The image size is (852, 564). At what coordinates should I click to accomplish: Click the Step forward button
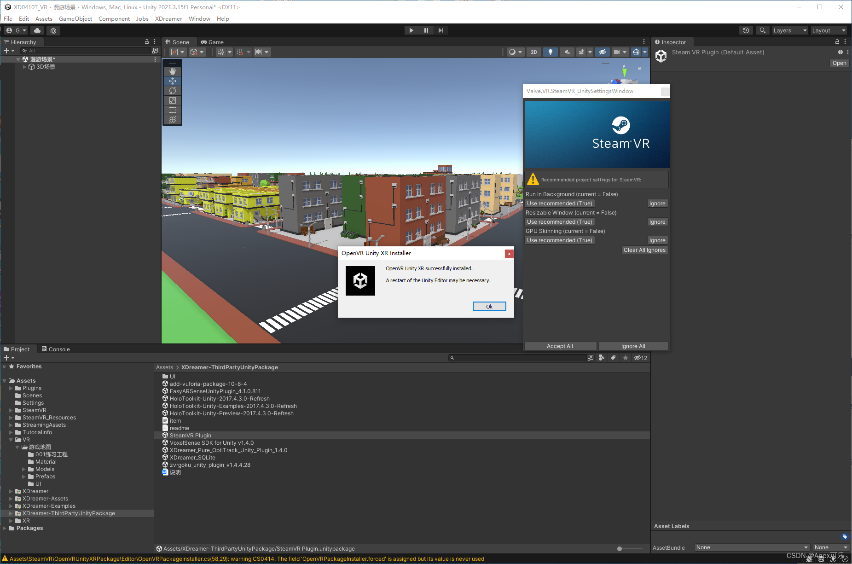[441, 30]
